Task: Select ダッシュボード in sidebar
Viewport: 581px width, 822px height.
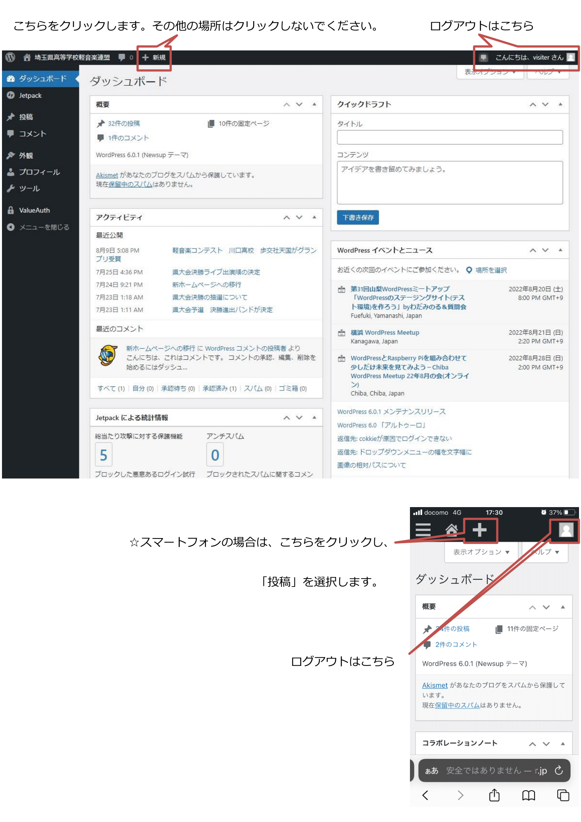Action: pyautogui.click(x=40, y=79)
